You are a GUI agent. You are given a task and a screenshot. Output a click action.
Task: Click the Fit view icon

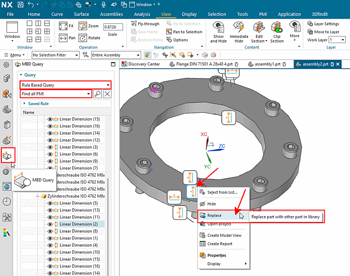[63, 26]
